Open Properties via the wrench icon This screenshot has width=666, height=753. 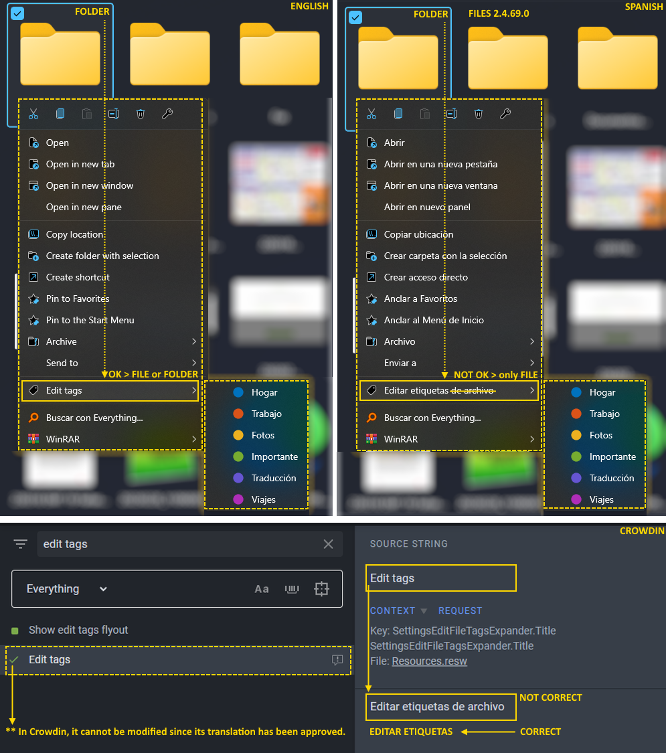point(167,113)
